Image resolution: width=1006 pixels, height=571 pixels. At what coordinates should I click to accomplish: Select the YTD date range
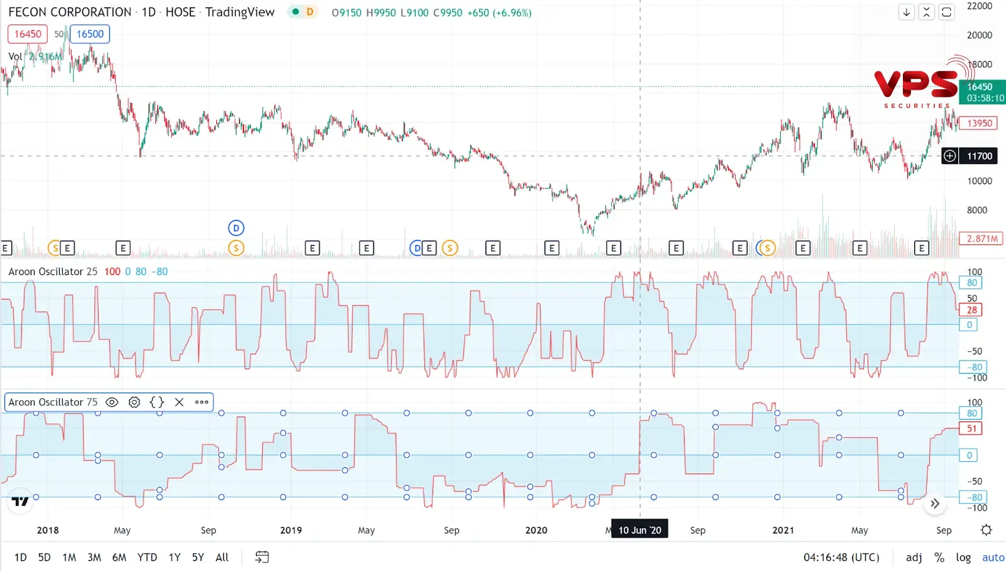pos(147,557)
